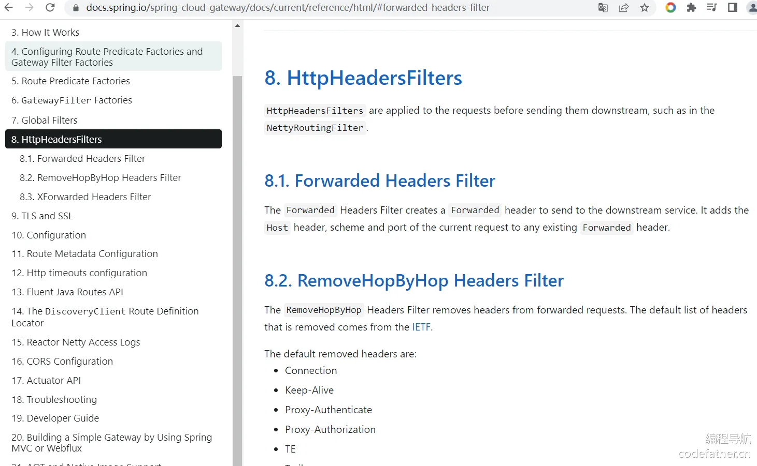
Task: Open the media controls icon
Action: click(712, 8)
